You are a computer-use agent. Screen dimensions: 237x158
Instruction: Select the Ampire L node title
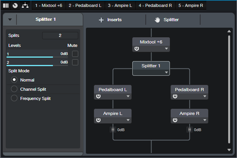pyautogui.click(x=113, y=113)
